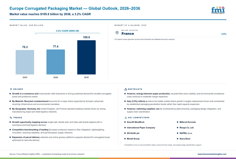Click the FMI logo in the header
The height and width of the screenshot is (159, 236).
[218, 10]
